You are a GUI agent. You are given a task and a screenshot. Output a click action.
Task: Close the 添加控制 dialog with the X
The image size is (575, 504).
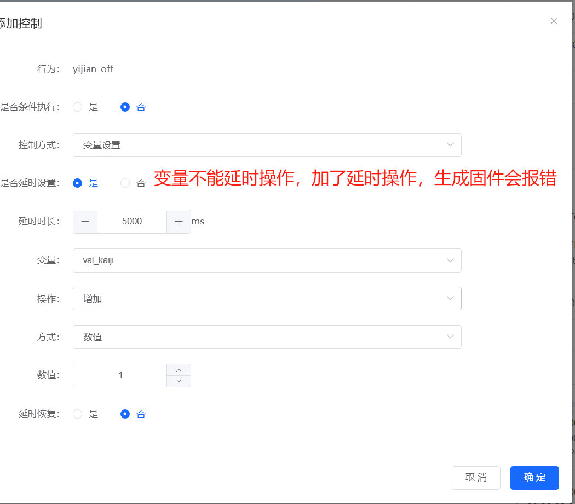[554, 20]
